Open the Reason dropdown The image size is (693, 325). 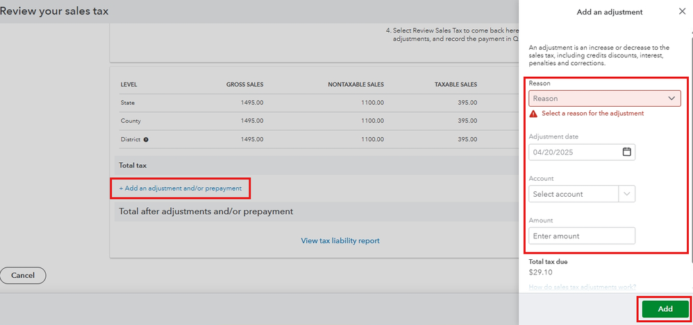[x=604, y=98]
